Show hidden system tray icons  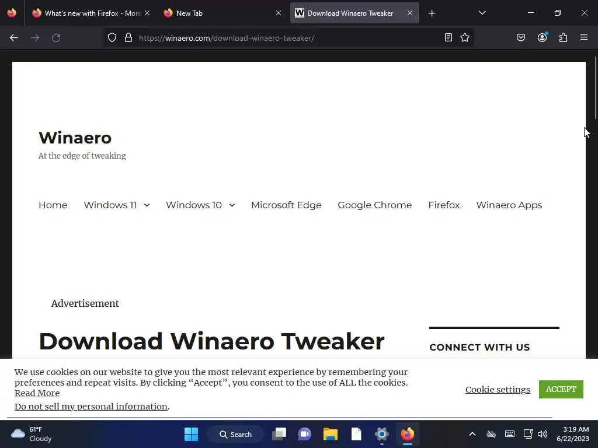coord(472,434)
